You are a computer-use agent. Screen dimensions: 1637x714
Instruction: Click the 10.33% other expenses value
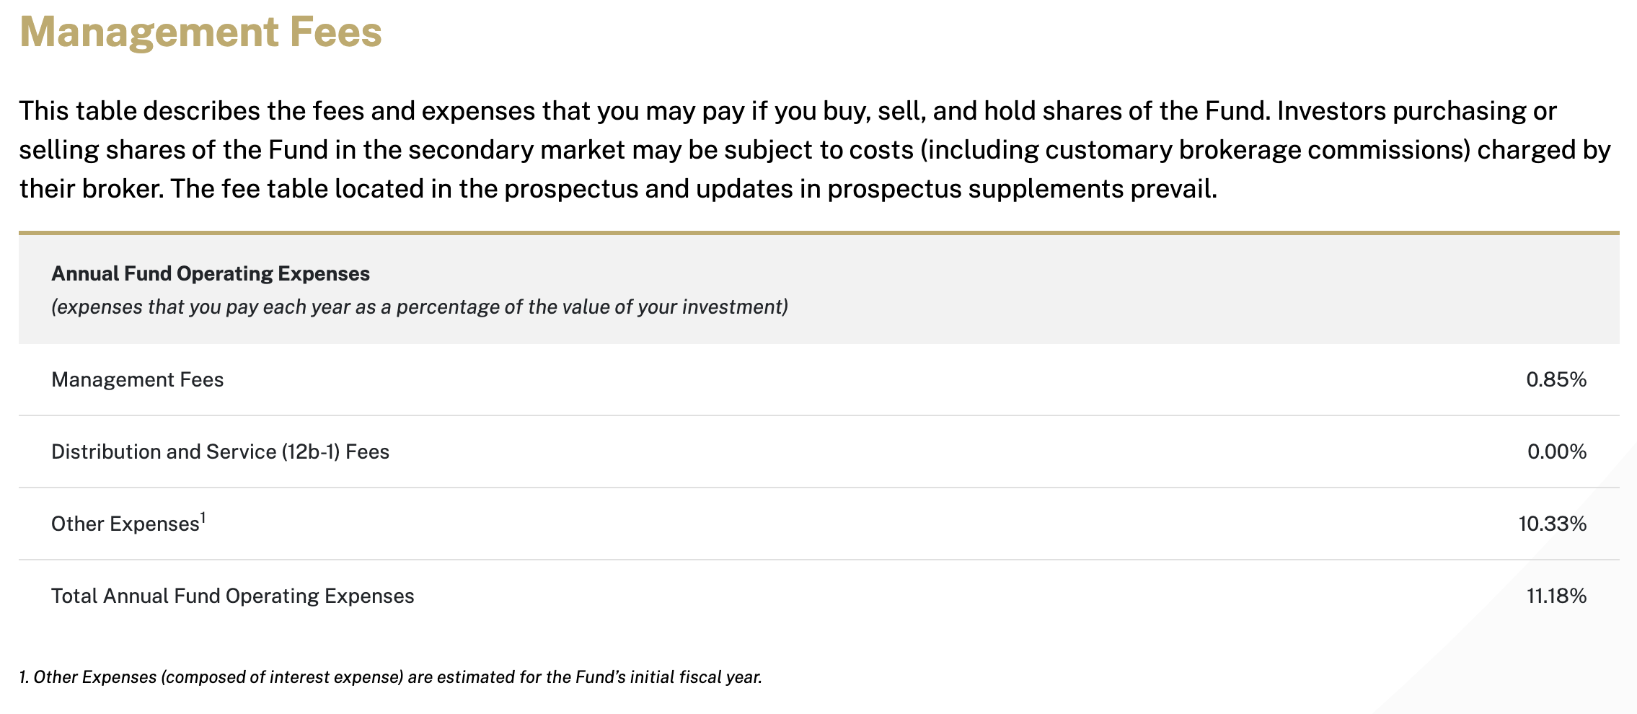1552,524
